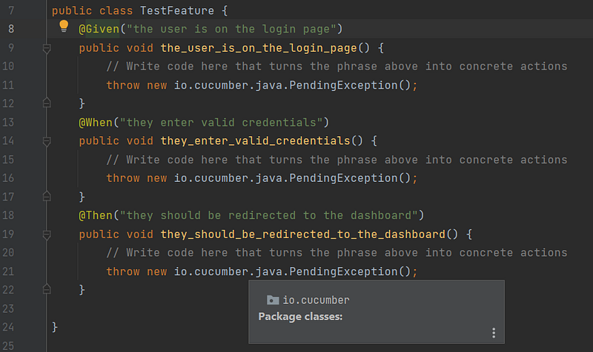Viewport: 593px width, 352px height.
Task: Click line number 13 in gutter
Action: coord(8,123)
